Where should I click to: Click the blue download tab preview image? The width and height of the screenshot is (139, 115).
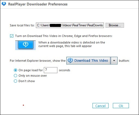(x=25, y=45)
